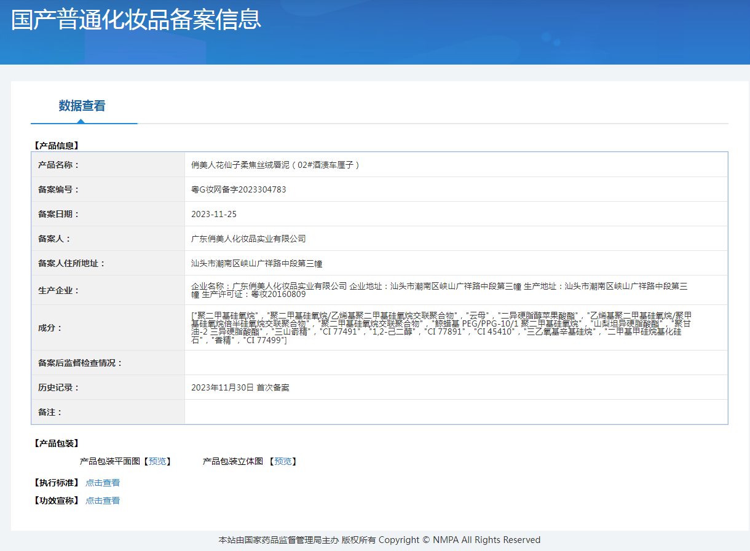Click 预览 link for 产品包装平面图

pyautogui.click(x=157, y=461)
